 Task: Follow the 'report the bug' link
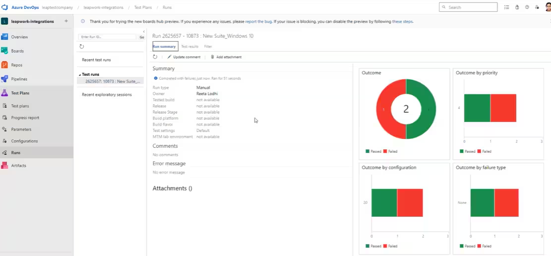pos(258,22)
